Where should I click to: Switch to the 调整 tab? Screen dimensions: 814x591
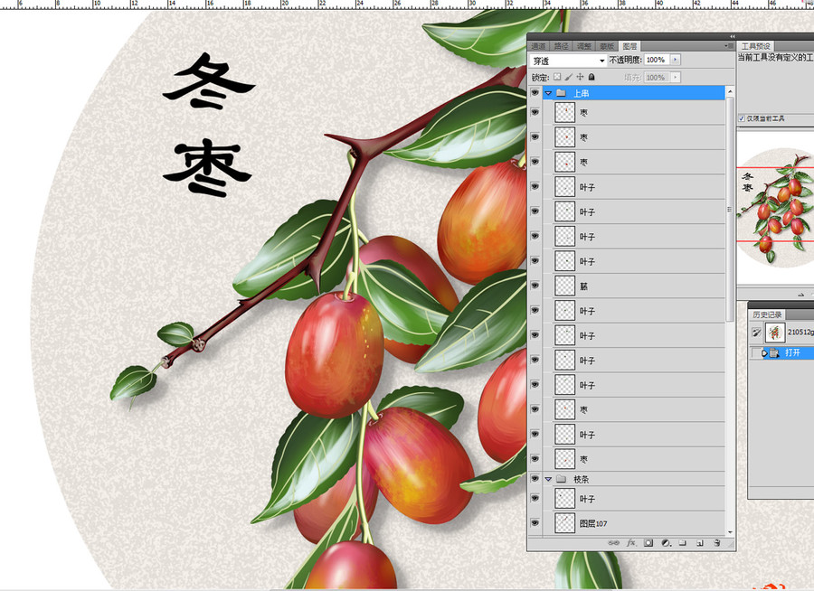[x=584, y=46]
